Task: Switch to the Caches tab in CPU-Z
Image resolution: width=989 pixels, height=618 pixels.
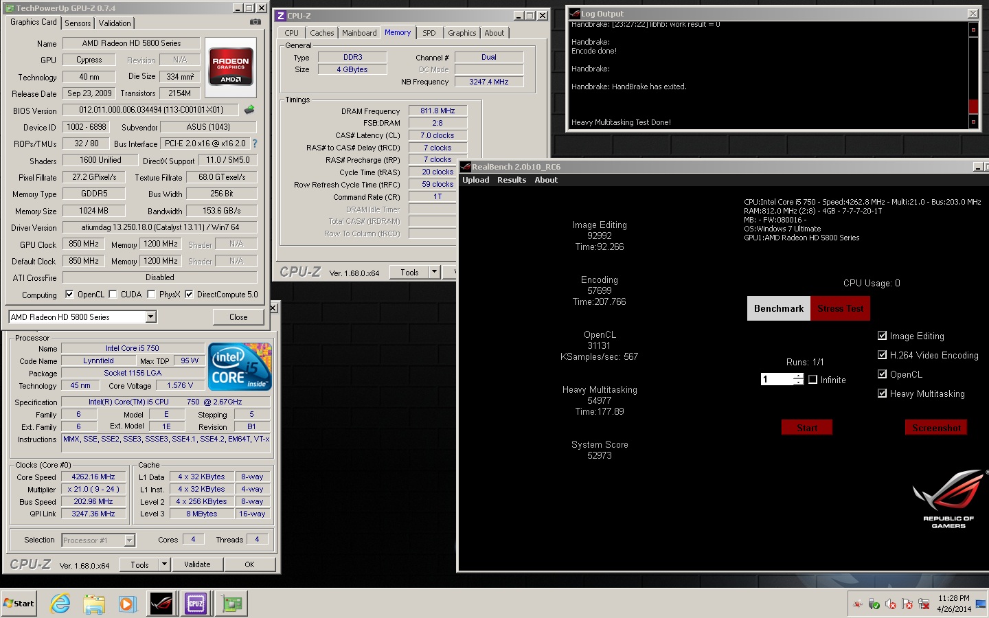Action: 321,33
